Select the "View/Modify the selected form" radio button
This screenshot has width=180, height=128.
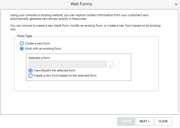pyautogui.click(x=31, y=70)
